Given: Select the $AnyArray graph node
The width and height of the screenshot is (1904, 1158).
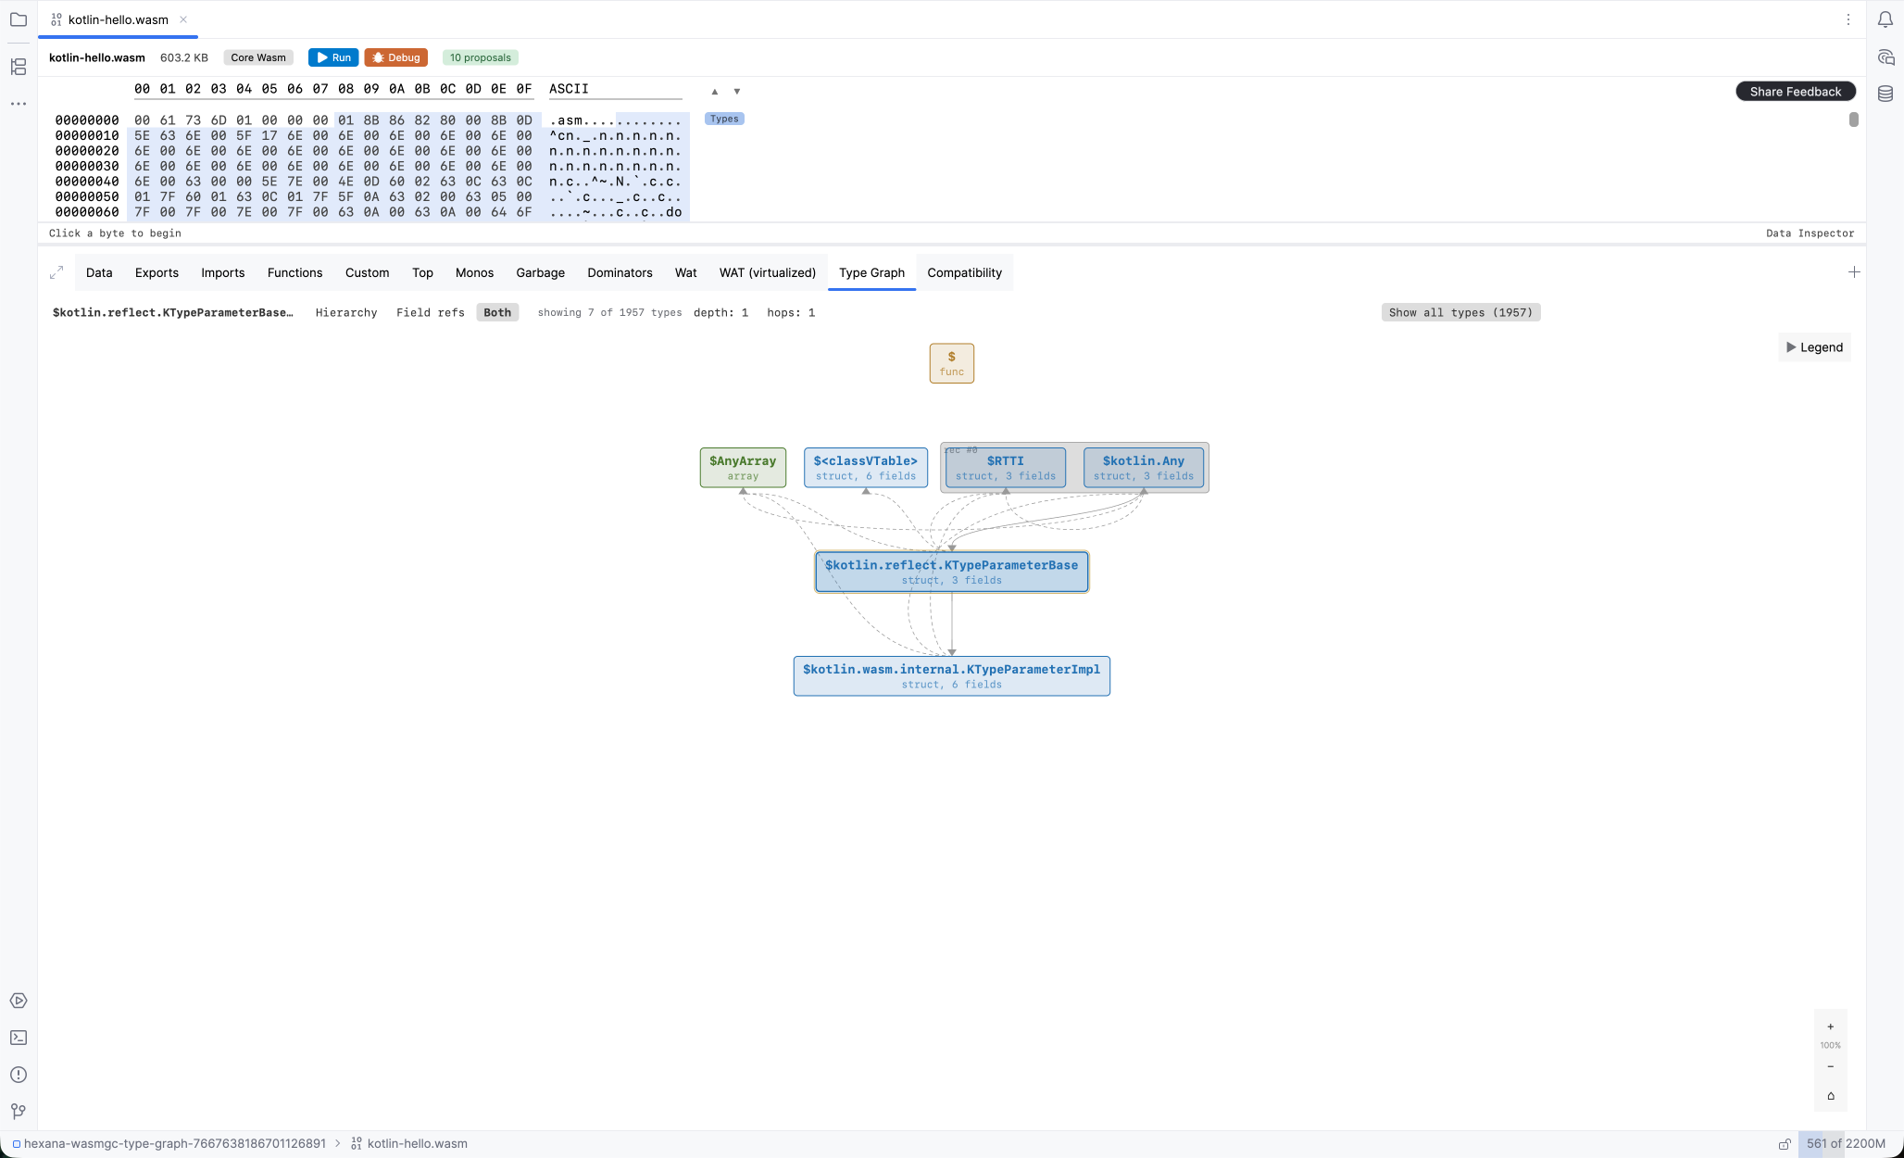Looking at the screenshot, I should pos(743,468).
